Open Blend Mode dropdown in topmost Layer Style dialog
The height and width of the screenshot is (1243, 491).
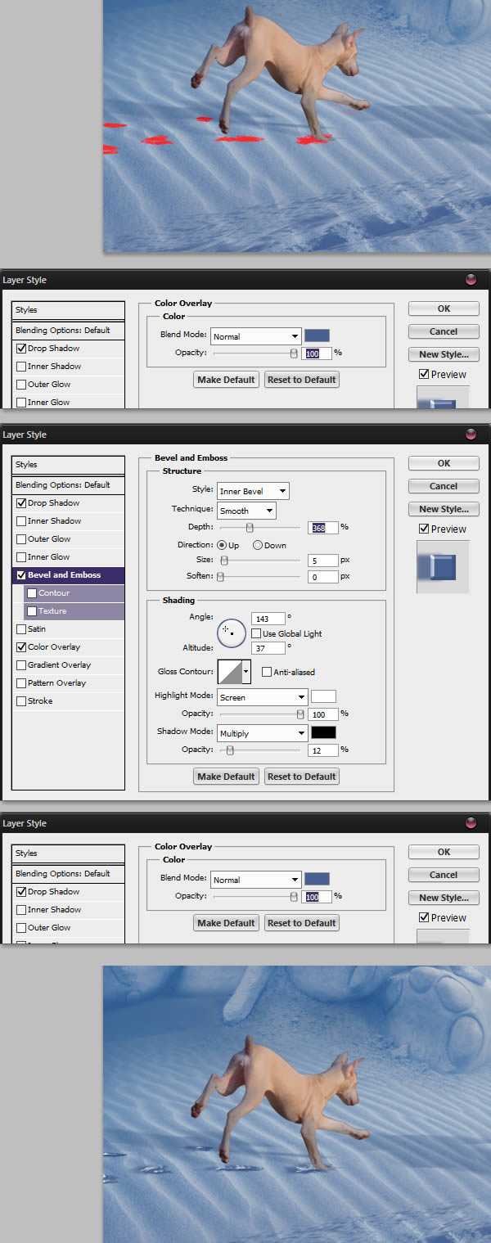[x=256, y=336]
